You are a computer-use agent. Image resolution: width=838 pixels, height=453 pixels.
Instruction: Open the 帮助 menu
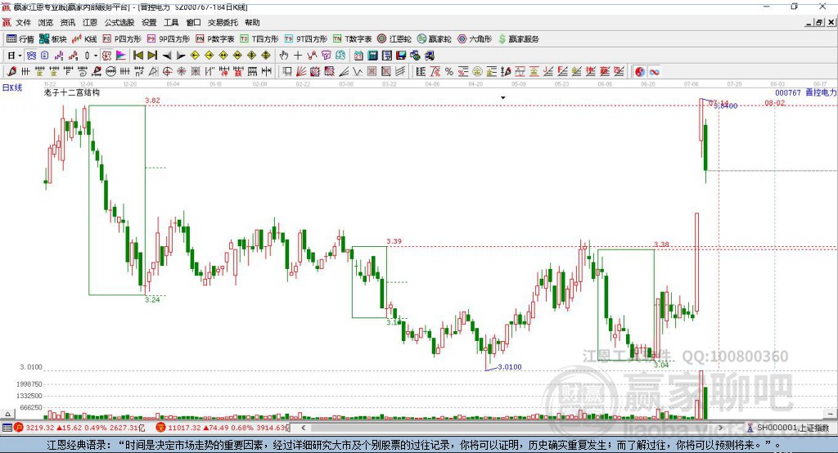click(x=252, y=22)
